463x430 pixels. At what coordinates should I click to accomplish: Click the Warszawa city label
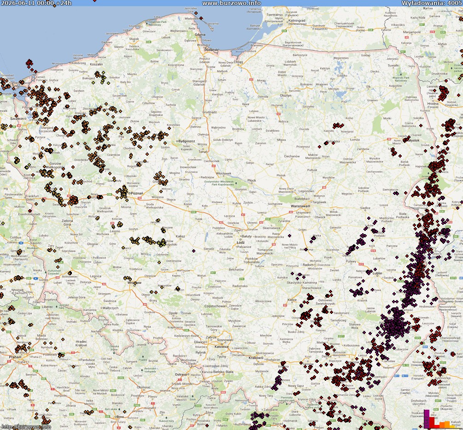(299, 206)
